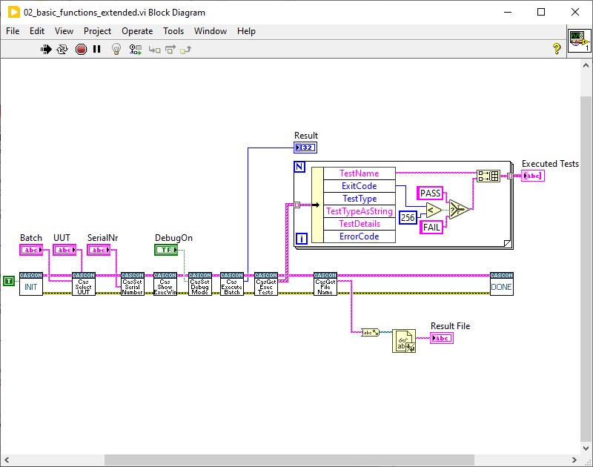This screenshot has height=467, width=593.
Task: Click the Pause button
Action: (x=97, y=49)
